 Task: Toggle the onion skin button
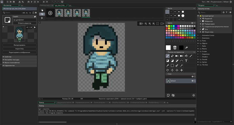(42, 10)
